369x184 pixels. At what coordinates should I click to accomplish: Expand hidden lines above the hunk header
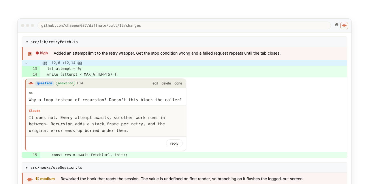point(26,63)
